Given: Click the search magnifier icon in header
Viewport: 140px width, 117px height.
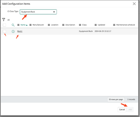Looking at the screenshot, I should [x=13, y=25].
